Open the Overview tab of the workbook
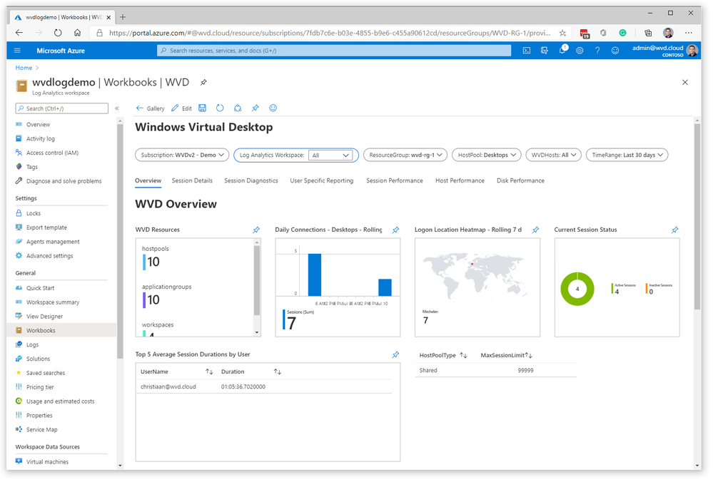Viewport: 713px width, 482px height. pos(148,181)
